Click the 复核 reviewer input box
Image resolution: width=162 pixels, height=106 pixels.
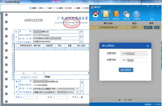[61, 98]
